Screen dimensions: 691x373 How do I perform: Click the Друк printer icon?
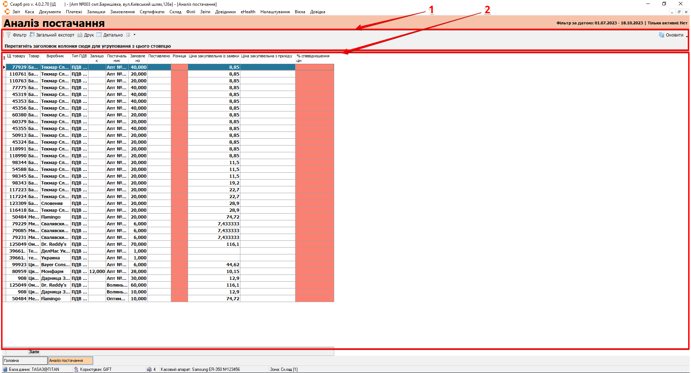coord(80,35)
